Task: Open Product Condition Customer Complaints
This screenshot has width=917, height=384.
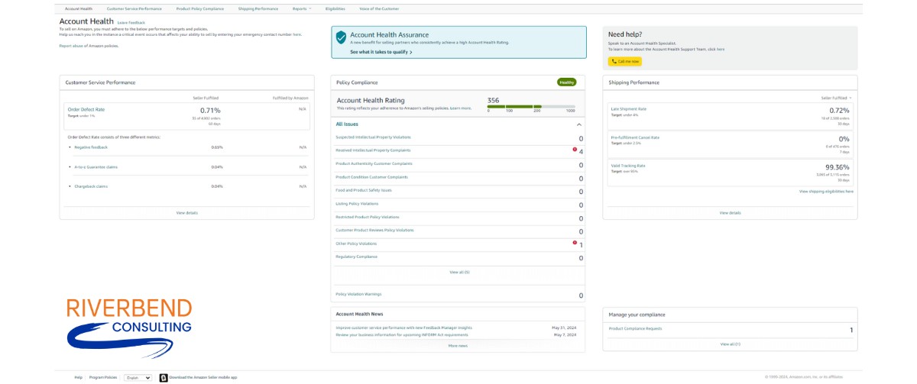Action: (371, 177)
